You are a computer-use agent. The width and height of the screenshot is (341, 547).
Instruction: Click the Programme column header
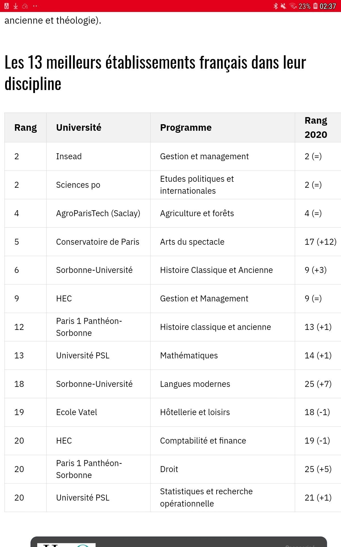click(186, 128)
